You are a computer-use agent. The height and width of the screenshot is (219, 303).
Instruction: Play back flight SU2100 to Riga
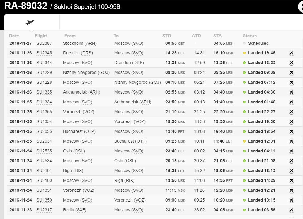[291, 180]
